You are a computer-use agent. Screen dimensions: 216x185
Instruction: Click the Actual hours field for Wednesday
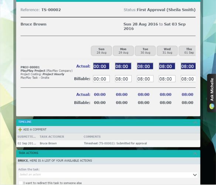point(167,66)
